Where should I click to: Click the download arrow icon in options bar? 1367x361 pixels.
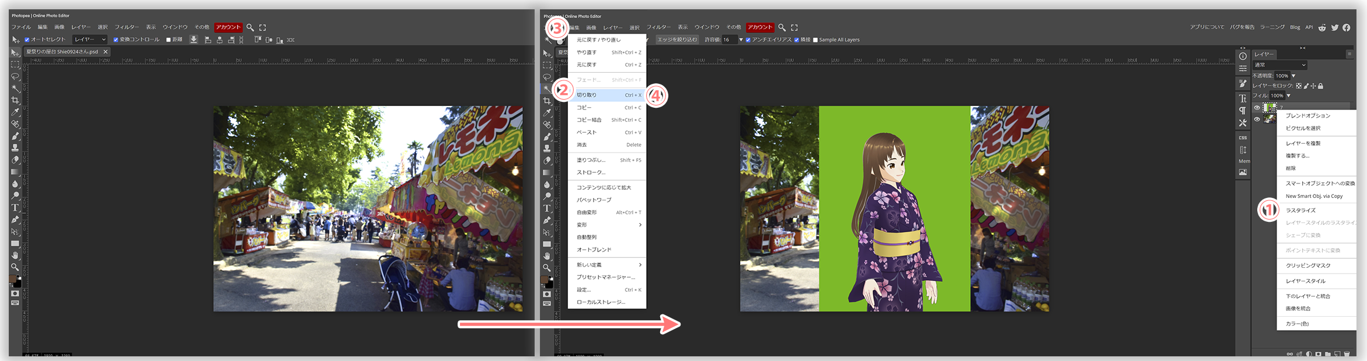194,40
